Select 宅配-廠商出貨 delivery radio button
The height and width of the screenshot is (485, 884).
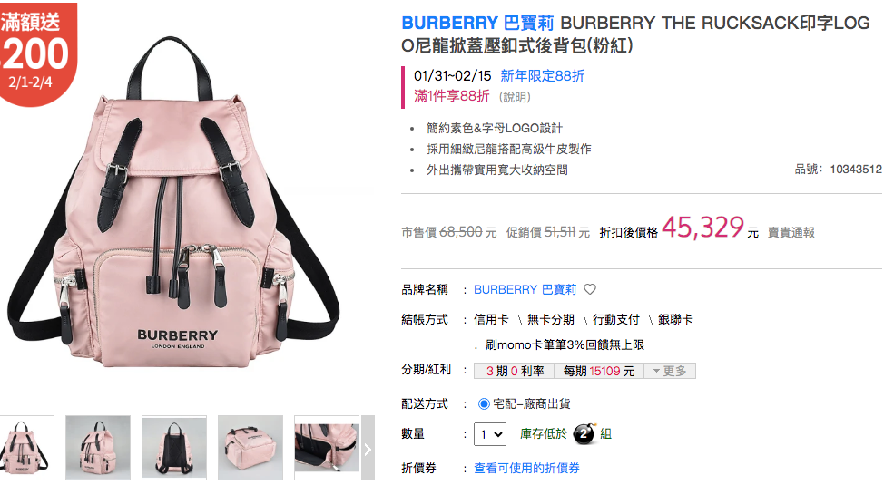484,404
